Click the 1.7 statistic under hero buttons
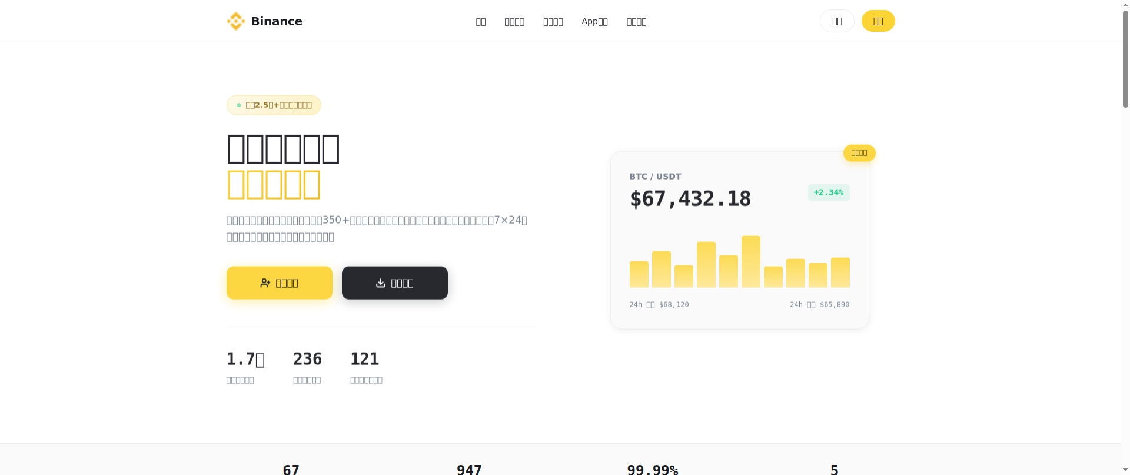This screenshot has height=475, width=1130. (x=245, y=359)
